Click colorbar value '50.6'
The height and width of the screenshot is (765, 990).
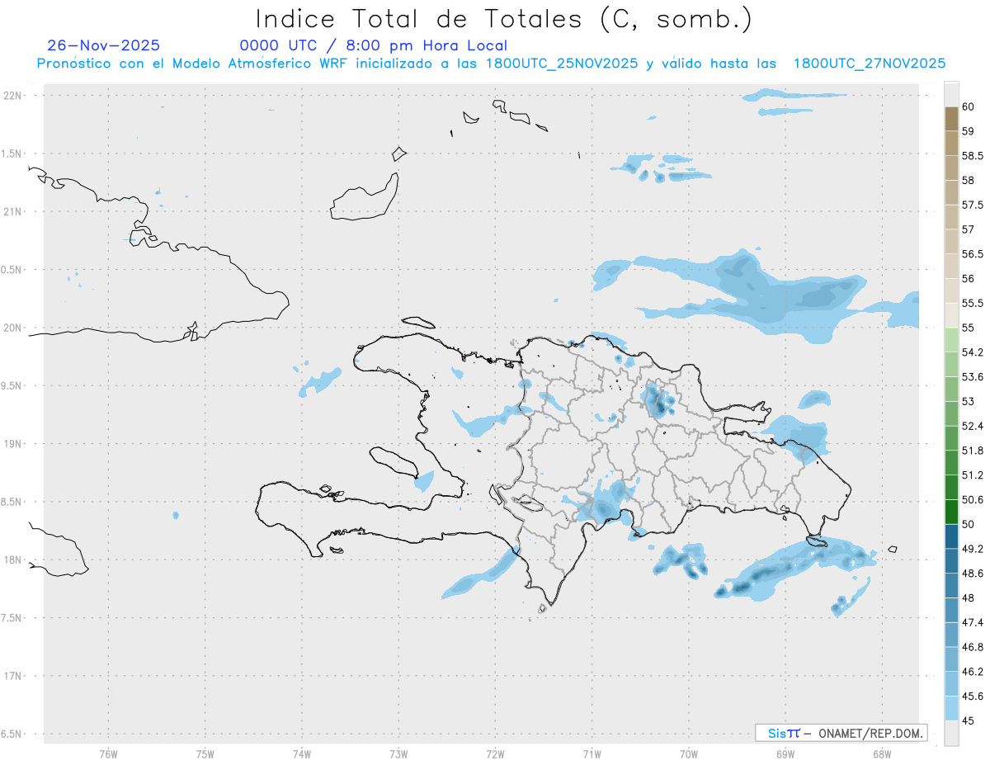pos(973,499)
